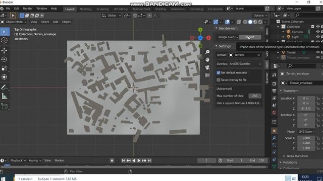Open XYZ Euler rotation mode dropdown

pyautogui.click(x=306, y=132)
